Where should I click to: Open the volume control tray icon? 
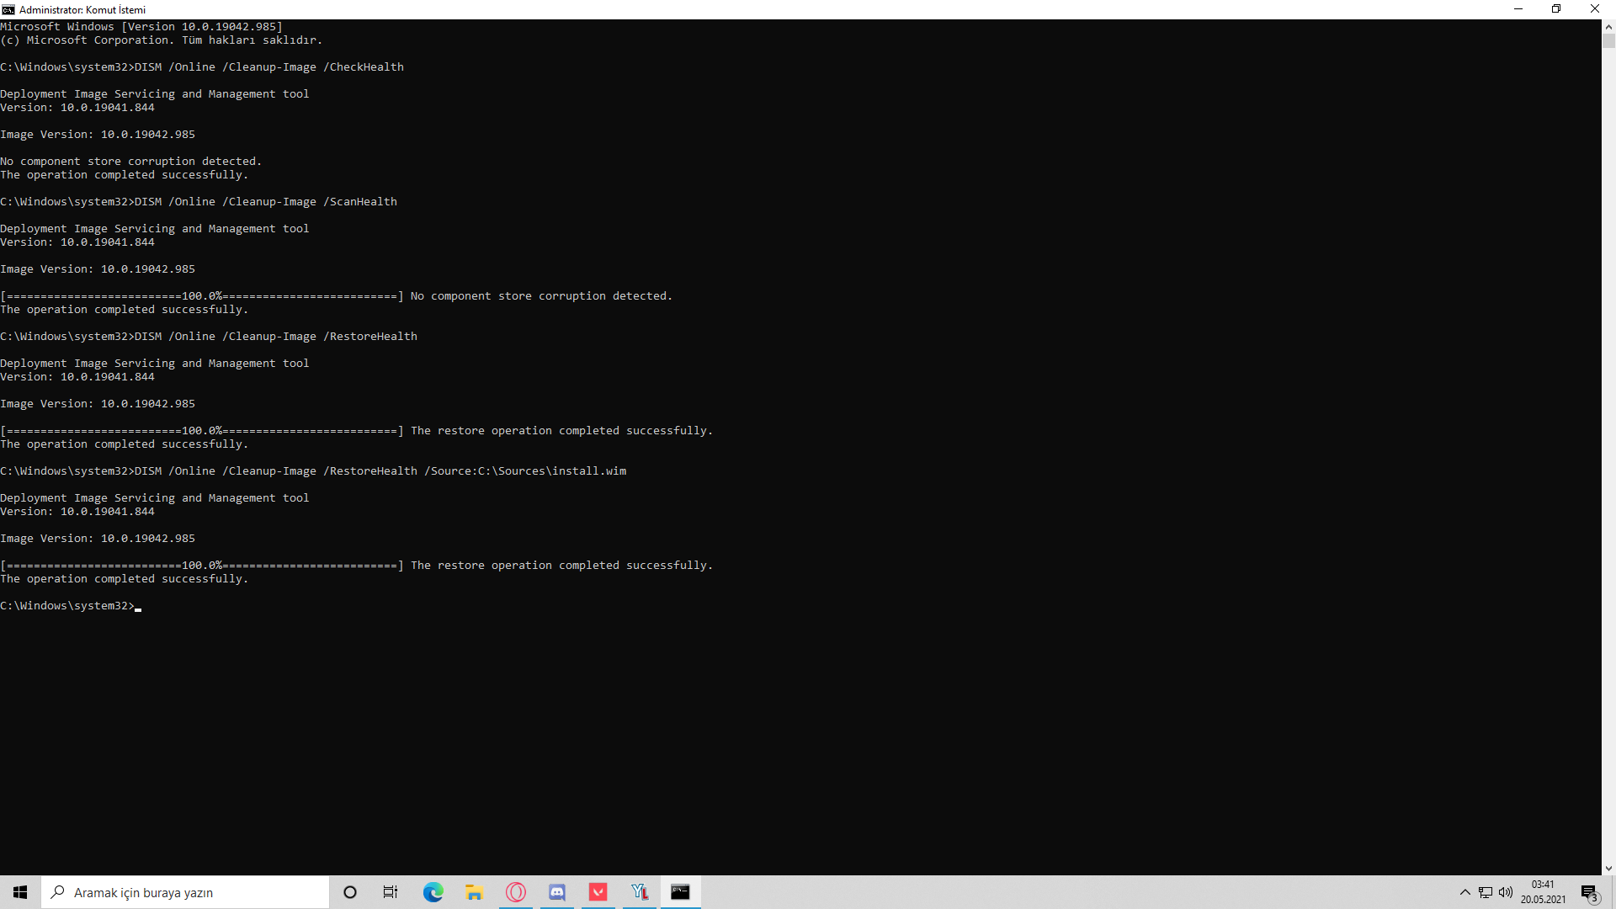coord(1506,892)
